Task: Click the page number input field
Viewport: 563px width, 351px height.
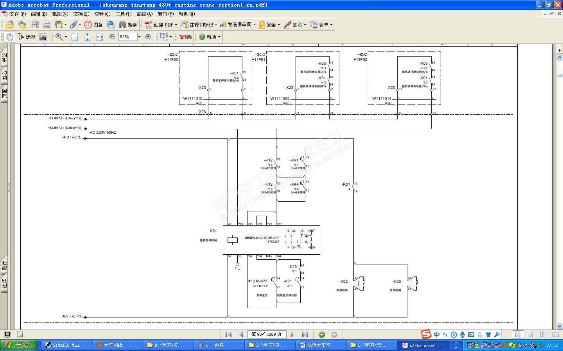Action: point(268,334)
